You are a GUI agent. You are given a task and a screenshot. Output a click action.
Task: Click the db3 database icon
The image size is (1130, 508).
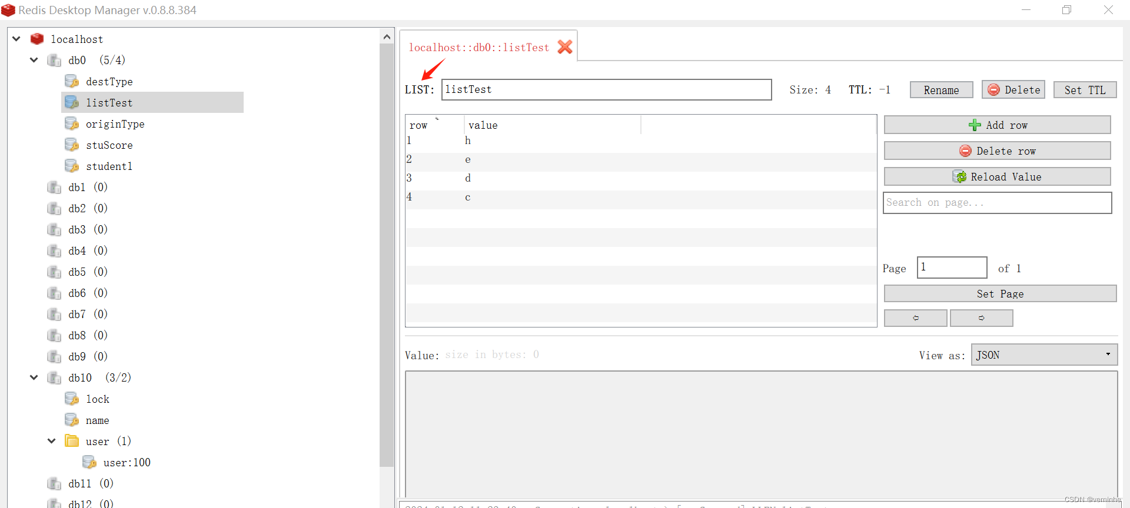[54, 229]
